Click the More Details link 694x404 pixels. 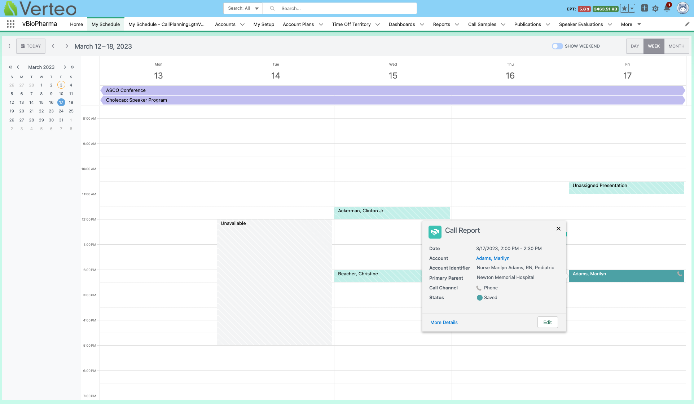tap(444, 323)
